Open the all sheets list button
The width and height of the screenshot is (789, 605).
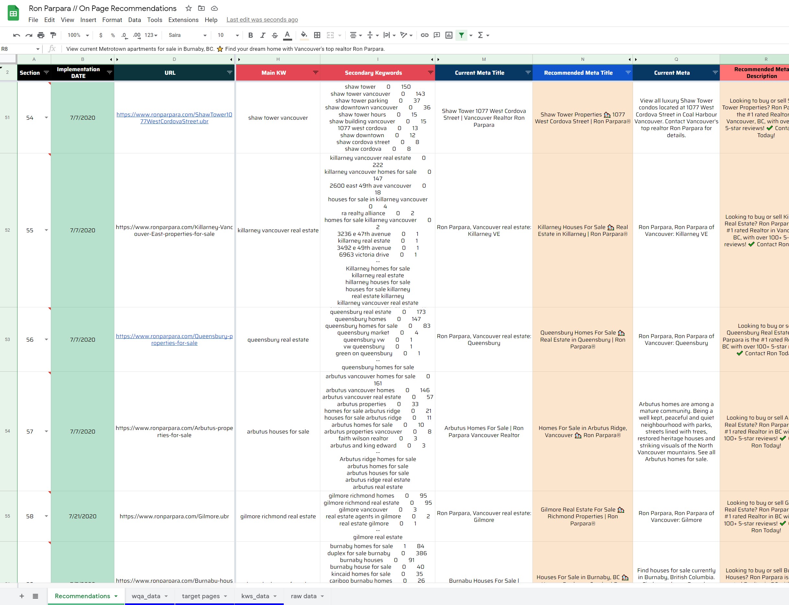point(35,596)
